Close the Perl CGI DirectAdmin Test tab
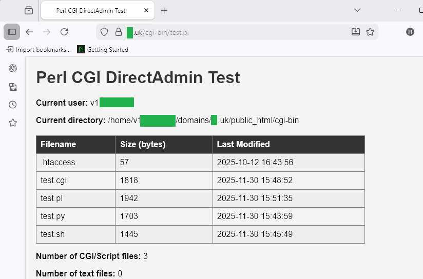The width and height of the screenshot is (423, 279). 147,10
